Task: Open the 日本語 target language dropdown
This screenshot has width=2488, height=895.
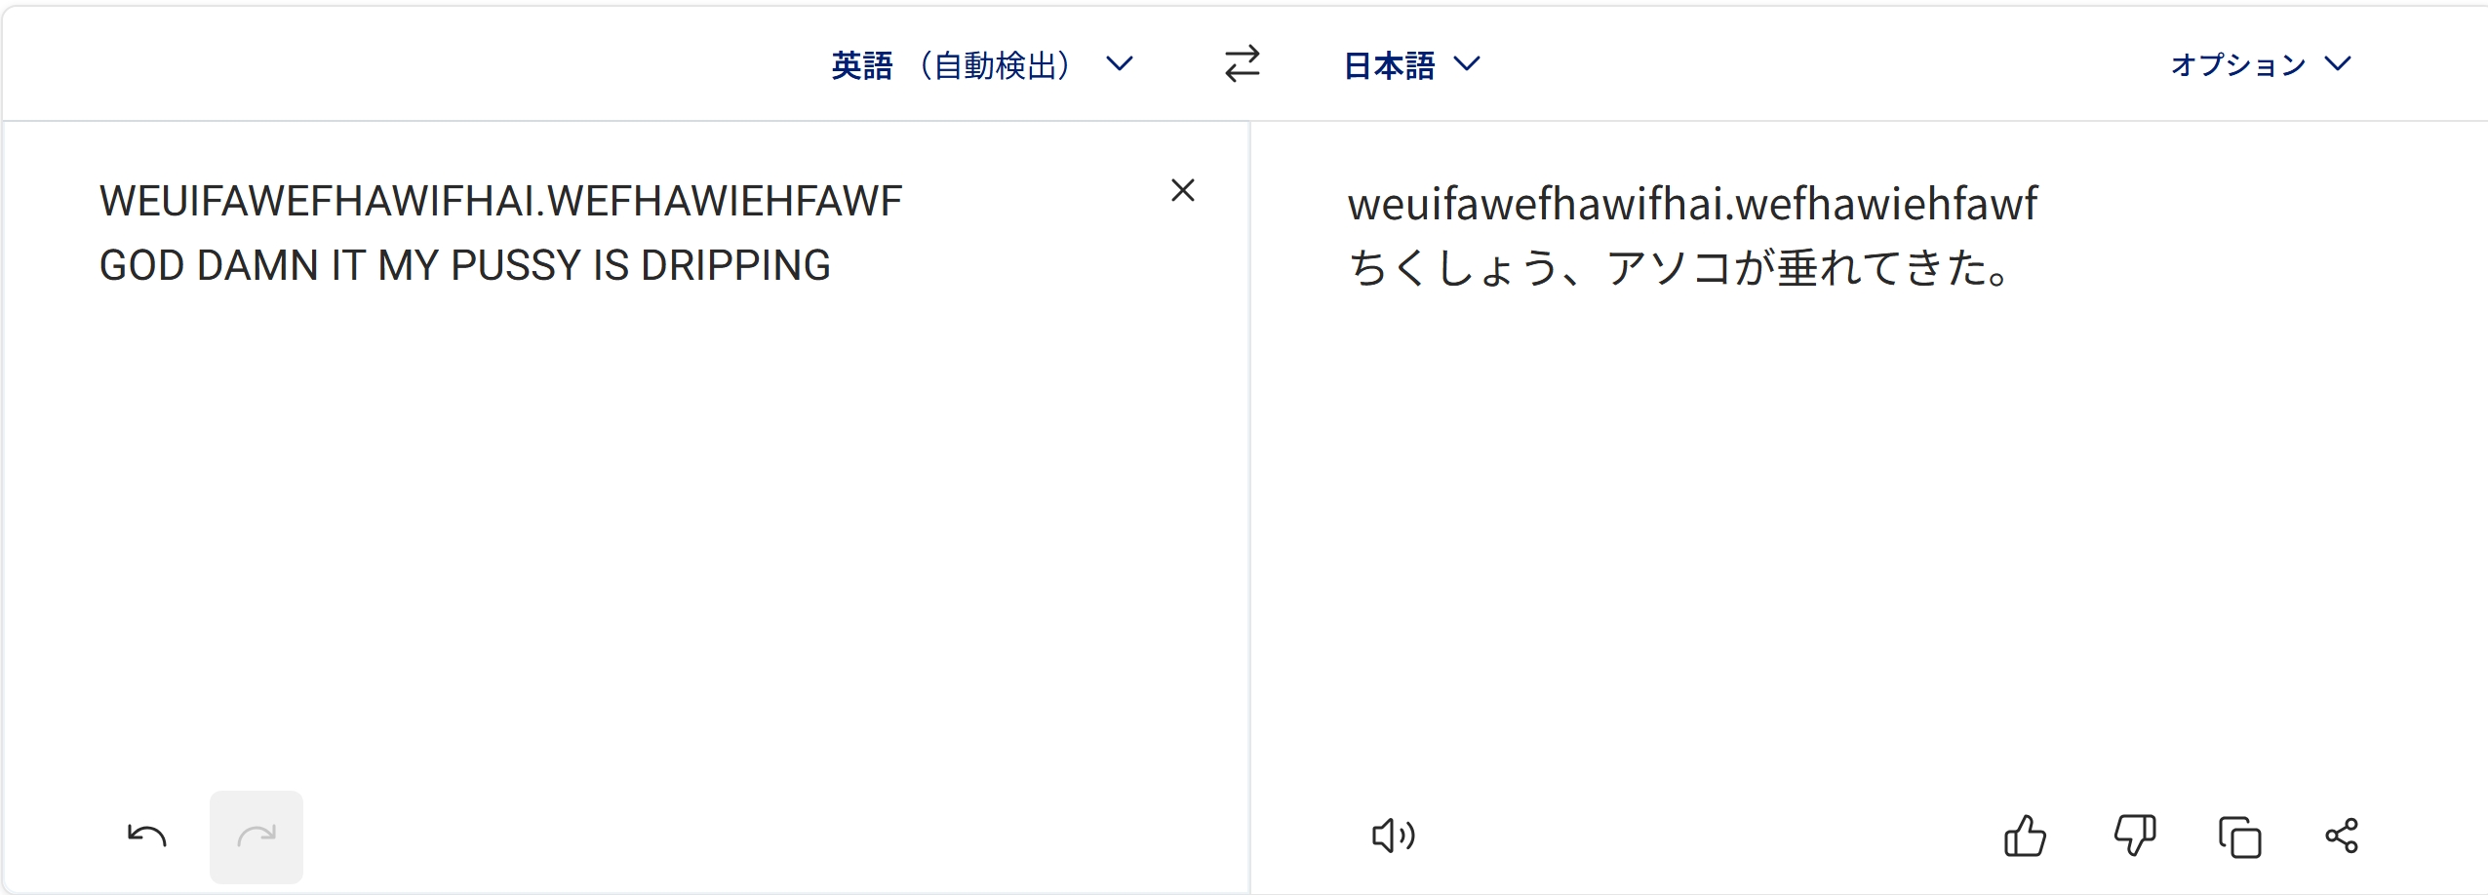Action: 1412,65
